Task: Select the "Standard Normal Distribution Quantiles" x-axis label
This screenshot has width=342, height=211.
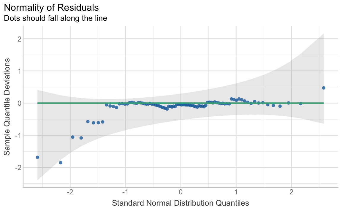Action: pyautogui.click(x=180, y=203)
